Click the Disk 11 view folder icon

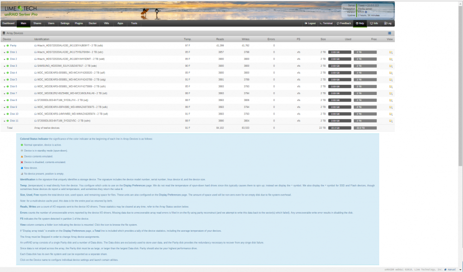(x=391, y=121)
